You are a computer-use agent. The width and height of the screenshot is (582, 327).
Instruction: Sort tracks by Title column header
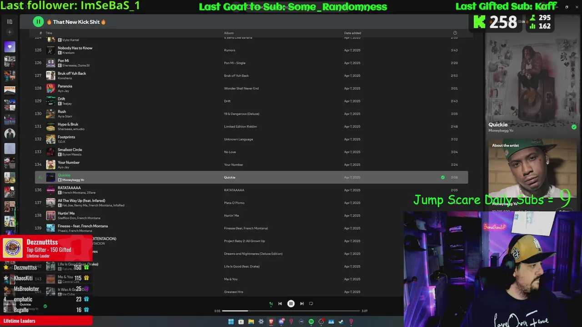49,33
